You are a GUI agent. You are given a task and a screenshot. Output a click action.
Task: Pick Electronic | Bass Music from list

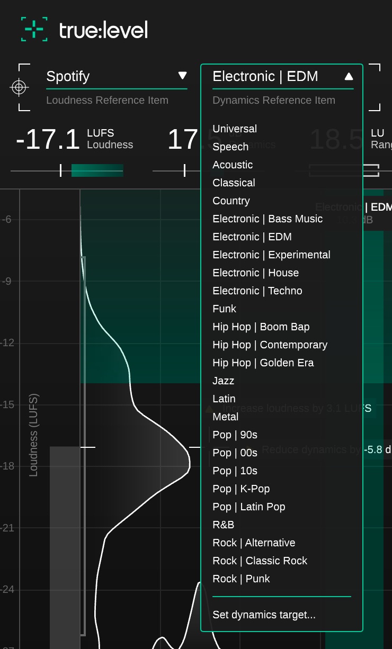coord(268,219)
